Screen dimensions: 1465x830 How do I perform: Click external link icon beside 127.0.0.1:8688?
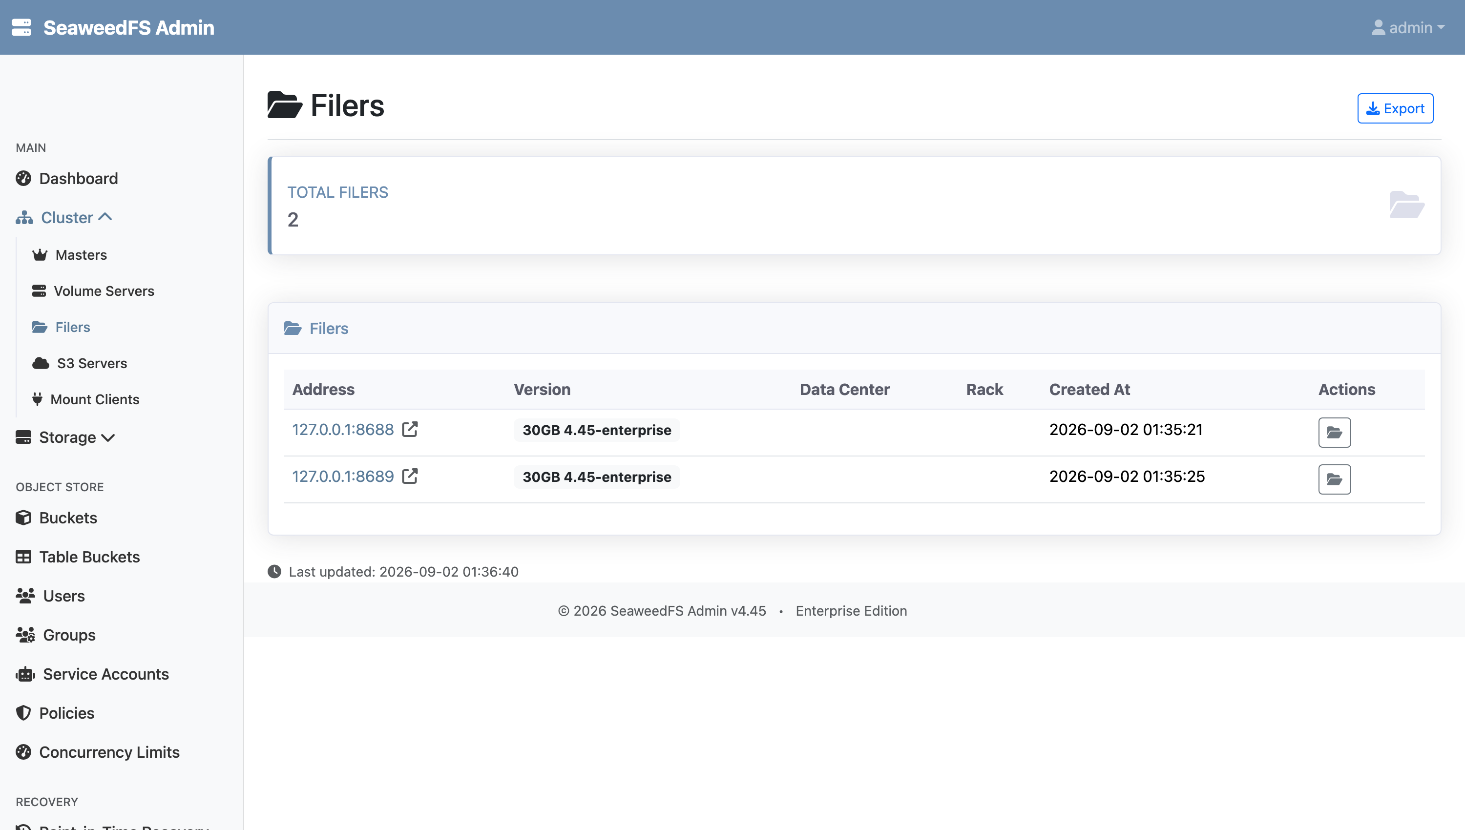[410, 429]
